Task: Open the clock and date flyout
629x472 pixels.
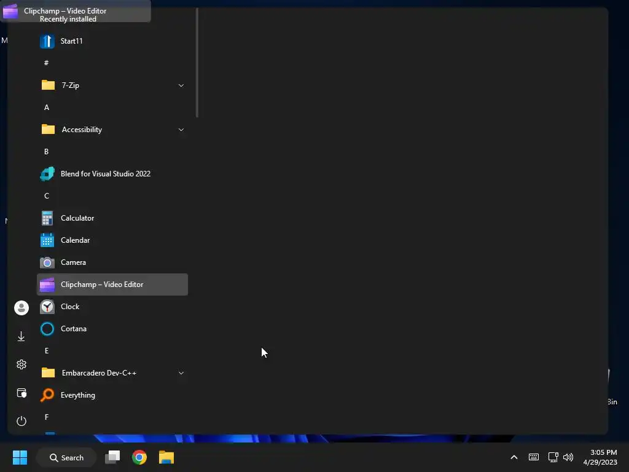Action: [600, 457]
